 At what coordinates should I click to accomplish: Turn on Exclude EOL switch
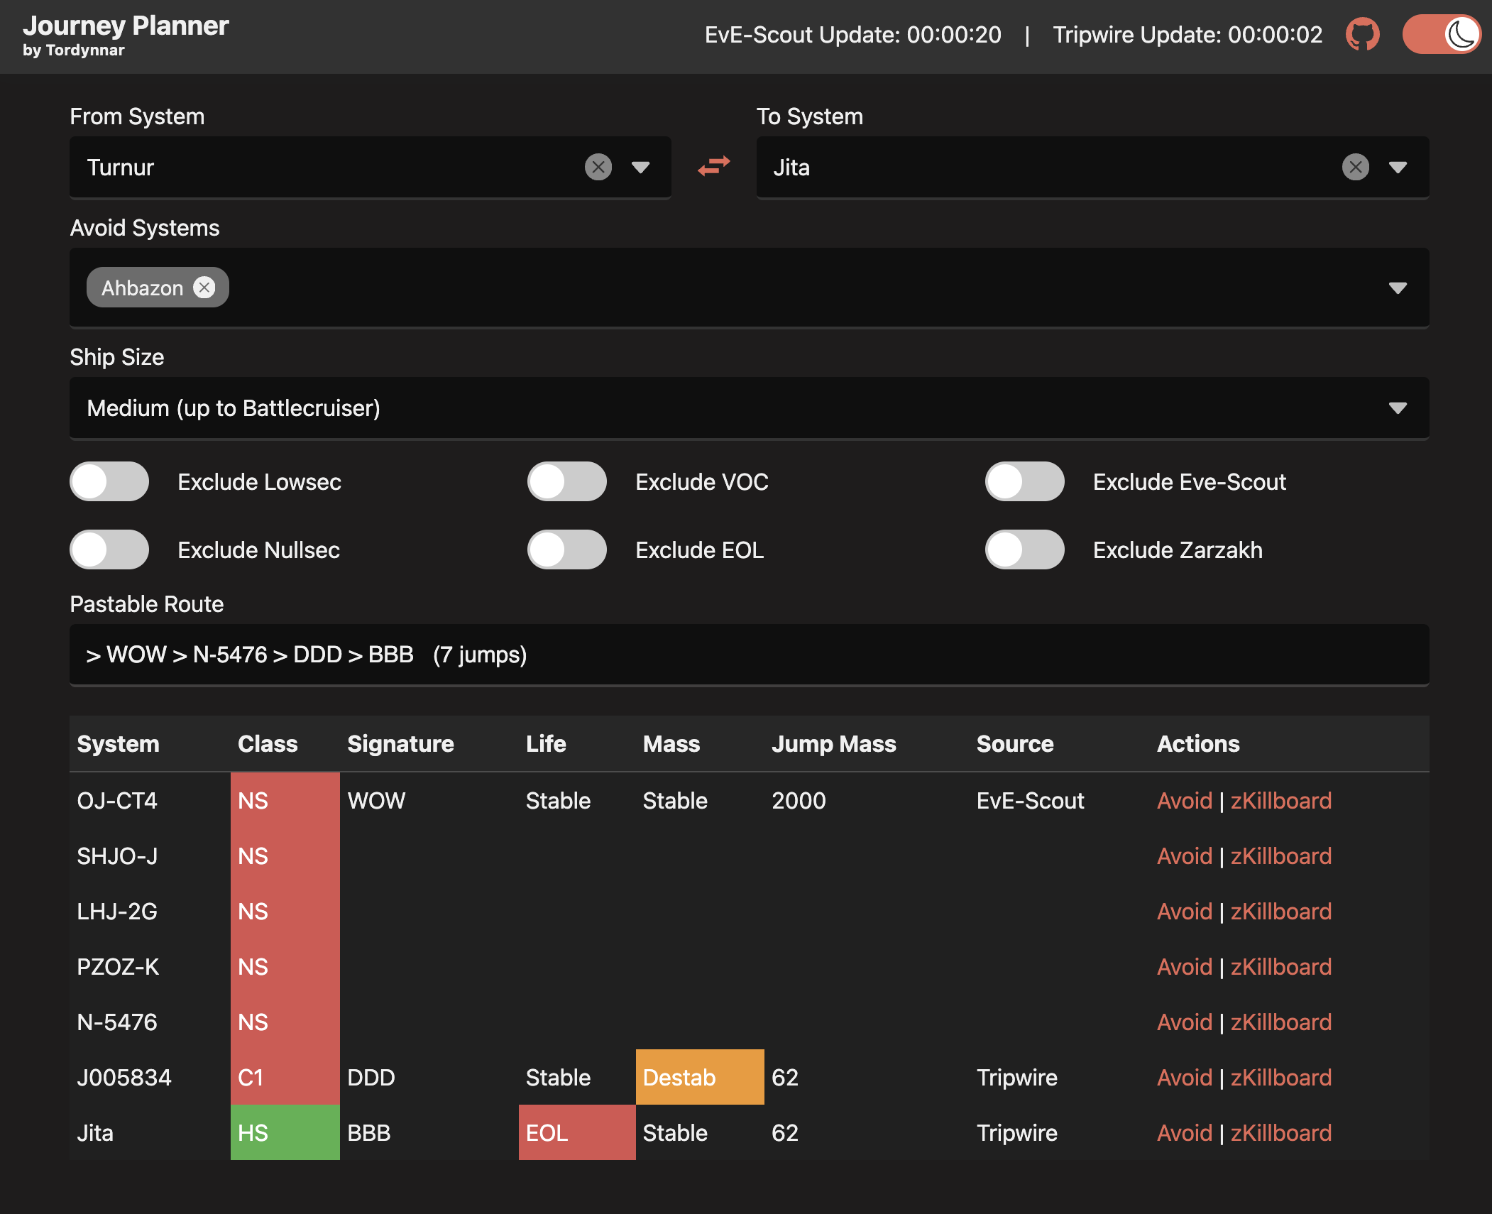[566, 550]
